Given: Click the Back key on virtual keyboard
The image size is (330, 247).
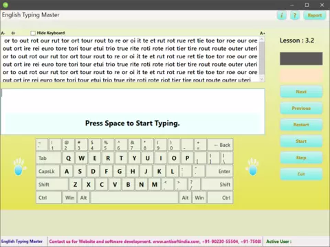Looking at the screenshot, I should [221, 145].
